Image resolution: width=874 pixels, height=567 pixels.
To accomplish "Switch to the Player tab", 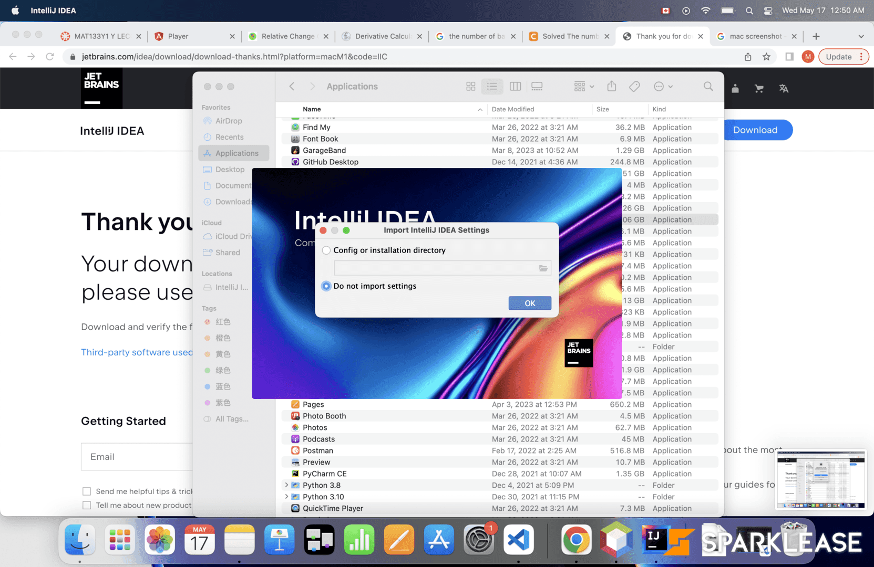I will point(195,36).
